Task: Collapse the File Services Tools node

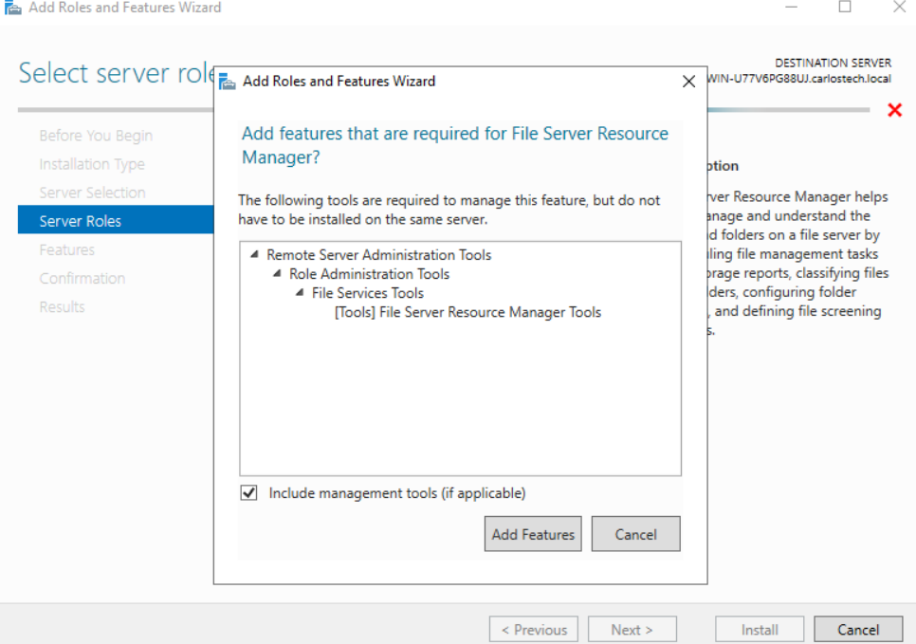Action: (x=300, y=293)
